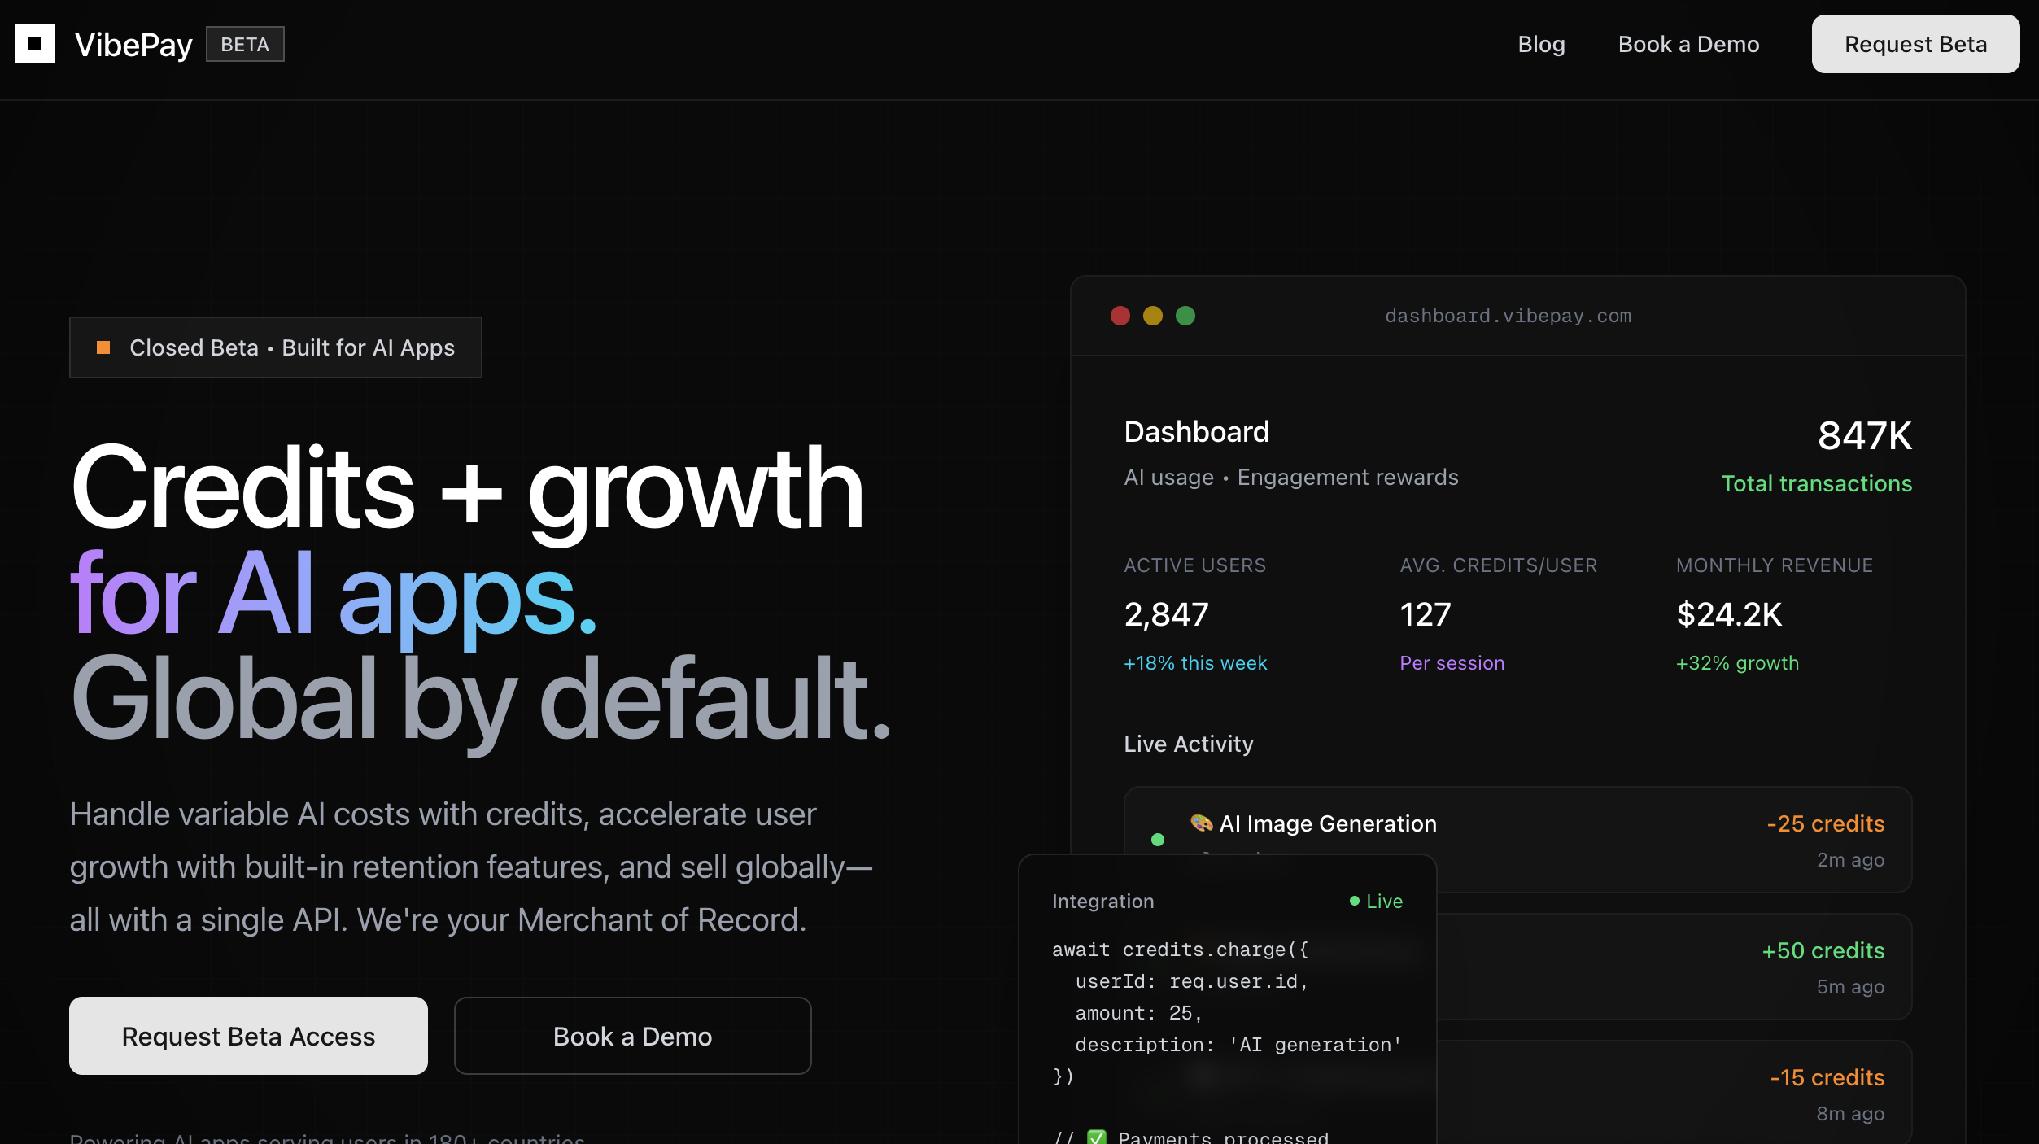
Task: Click the yellow window dot in dashboard mockup
Action: (1153, 316)
